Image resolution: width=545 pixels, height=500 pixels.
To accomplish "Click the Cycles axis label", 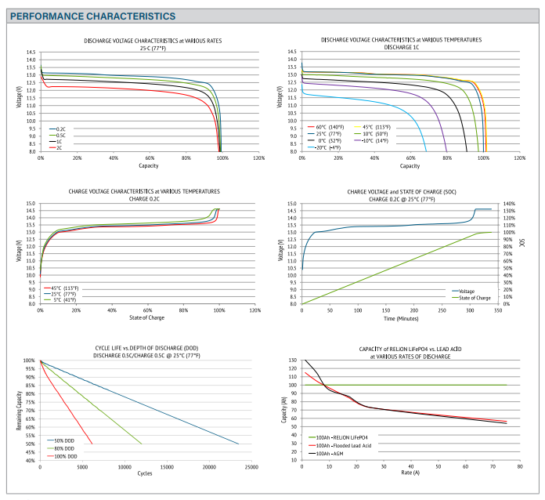I will click(x=144, y=473).
